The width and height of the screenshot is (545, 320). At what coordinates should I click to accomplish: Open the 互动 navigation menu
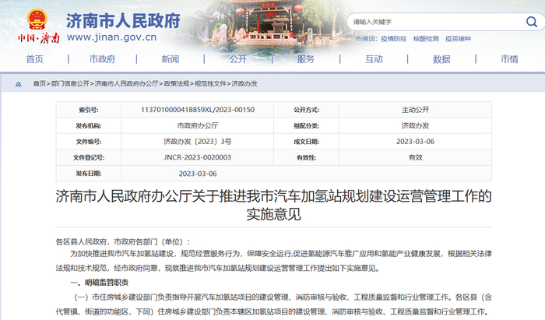tap(374, 59)
